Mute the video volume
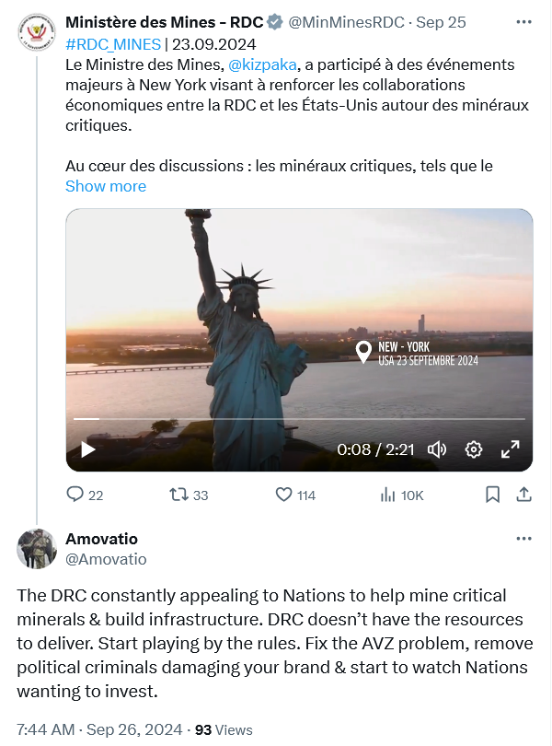552x746 pixels. click(x=437, y=449)
